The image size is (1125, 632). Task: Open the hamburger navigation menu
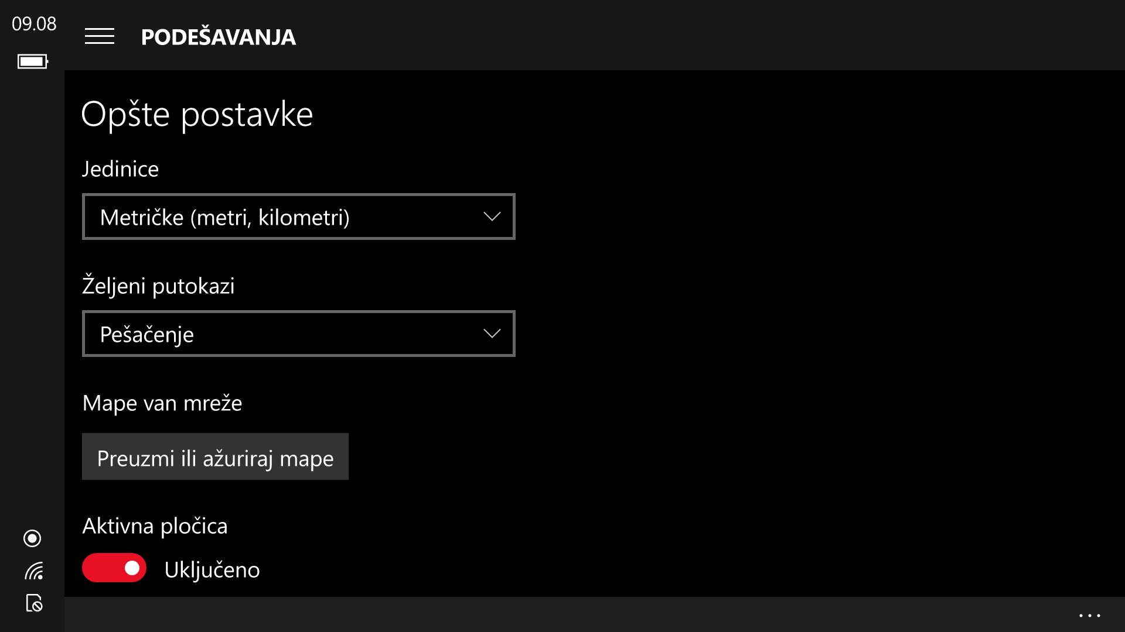pos(100,36)
